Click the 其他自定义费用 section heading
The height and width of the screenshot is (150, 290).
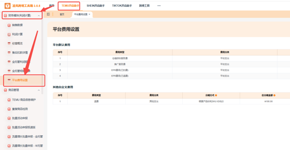point(63,87)
